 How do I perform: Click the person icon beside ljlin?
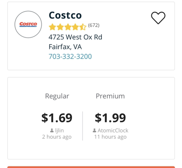coord(52,130)
